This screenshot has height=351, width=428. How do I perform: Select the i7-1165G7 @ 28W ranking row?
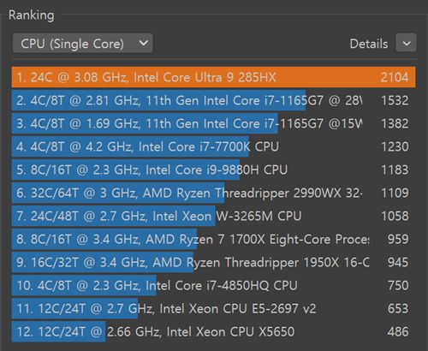213,100
